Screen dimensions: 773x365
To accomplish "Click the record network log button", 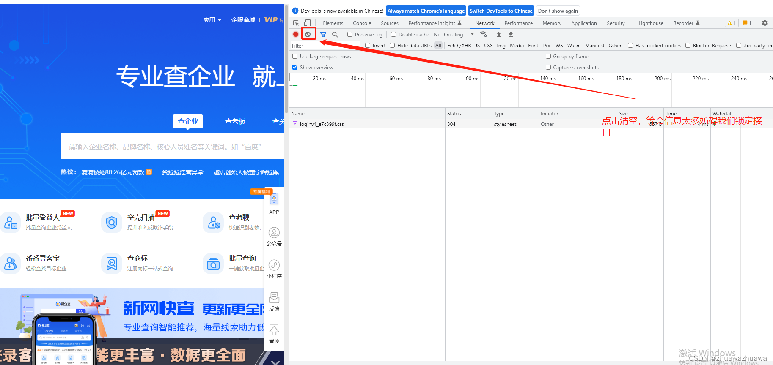I will (296, 34).
